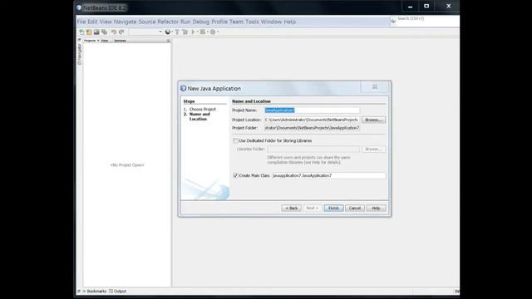The width and height of the screenshot is (532, 299).
Task: Click the Profile Project toolbar icon
Action: click(213, 32)
